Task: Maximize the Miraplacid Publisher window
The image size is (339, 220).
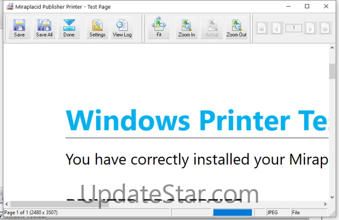Action: click(307, 7)
